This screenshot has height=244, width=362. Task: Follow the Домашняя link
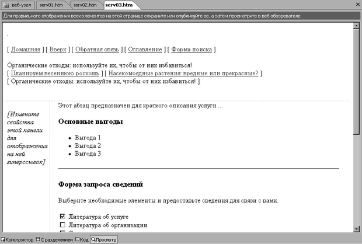(26, 50)
